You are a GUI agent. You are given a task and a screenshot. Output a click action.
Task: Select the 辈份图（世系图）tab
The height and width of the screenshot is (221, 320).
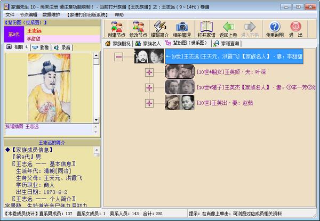[x=186, y=43]
